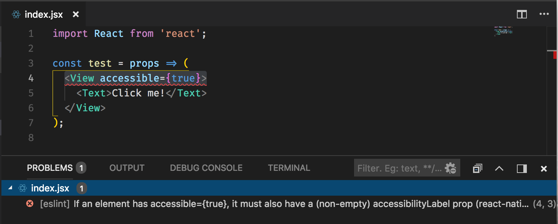The height and width of the screenshot is (224, 558).
Task: Maximize the bottom panel with the chevron
Action: [499, 168]
